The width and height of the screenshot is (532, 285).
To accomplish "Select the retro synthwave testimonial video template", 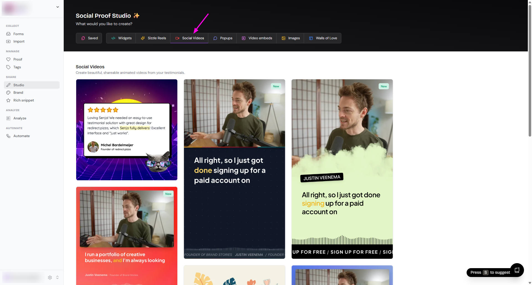I will point(127,130).
